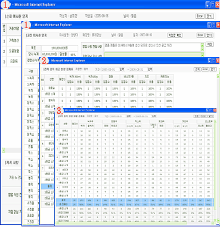The height and width of the screenshot is (227, 220).
Task: Click Excel export button in front window
Action: coord(203,116)
